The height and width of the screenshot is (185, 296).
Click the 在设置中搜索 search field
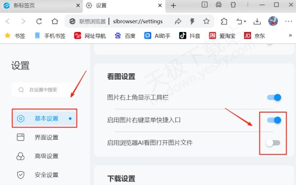click(44, 90)
